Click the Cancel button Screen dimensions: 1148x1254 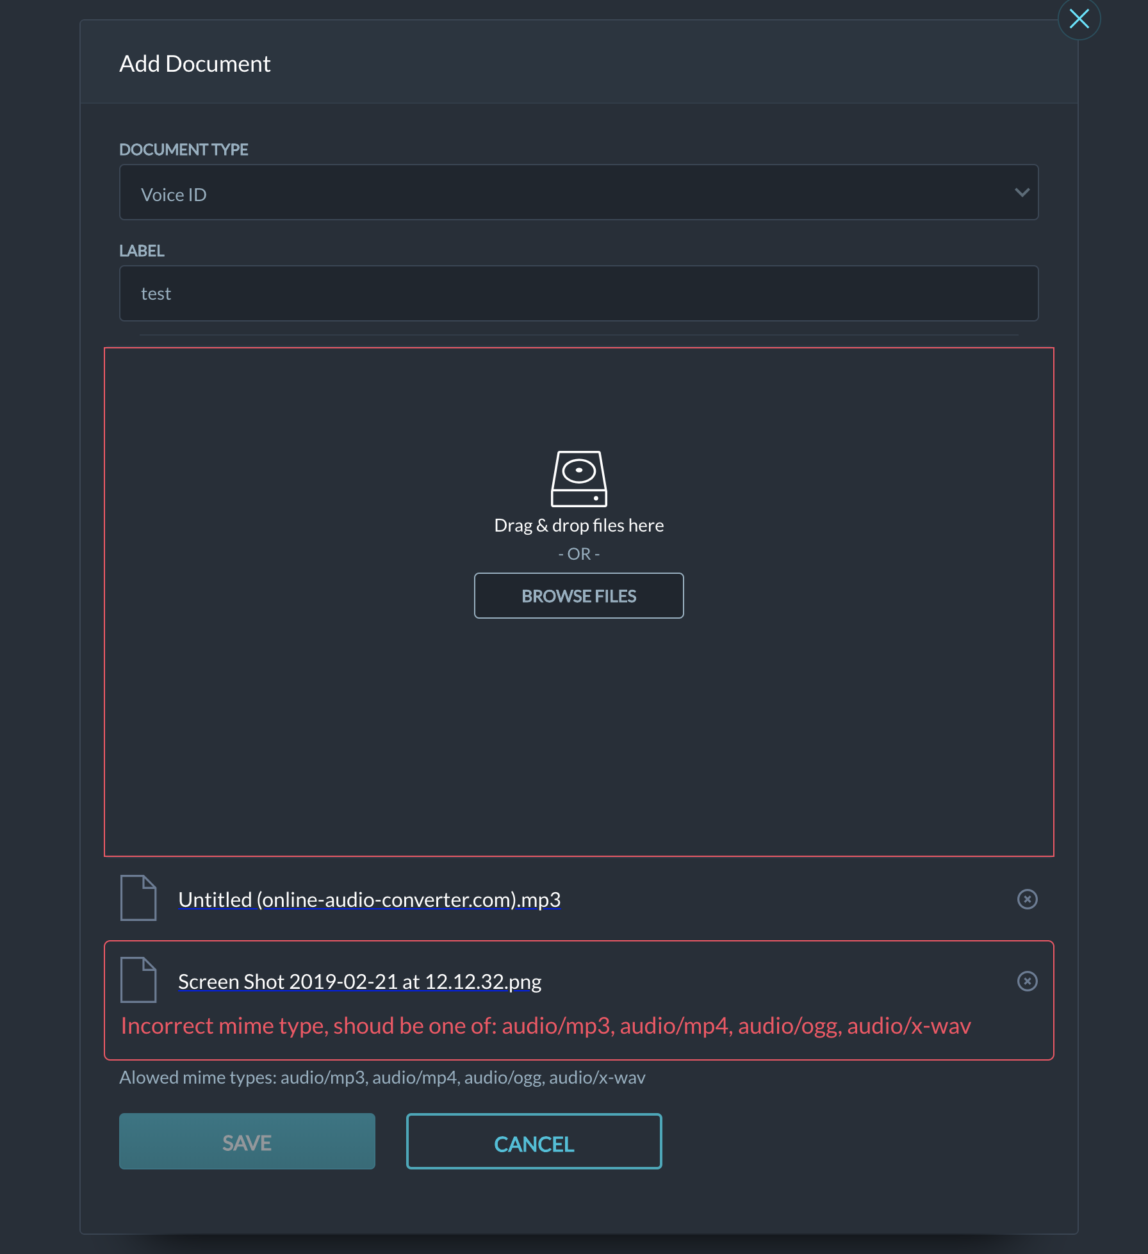(534, 1142)
